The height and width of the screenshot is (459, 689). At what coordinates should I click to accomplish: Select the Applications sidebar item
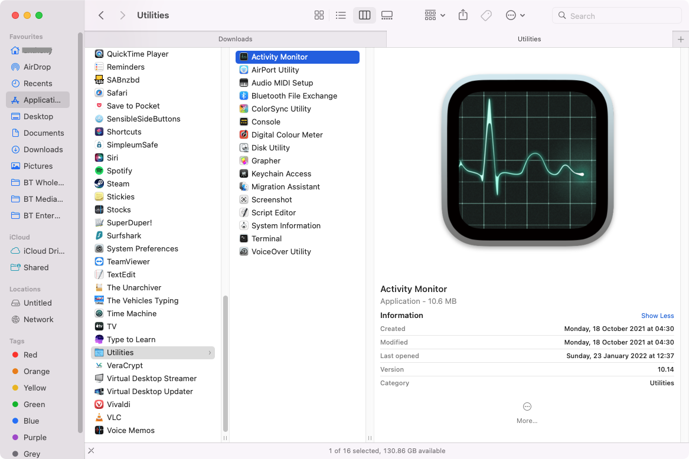tap(38, 100)
